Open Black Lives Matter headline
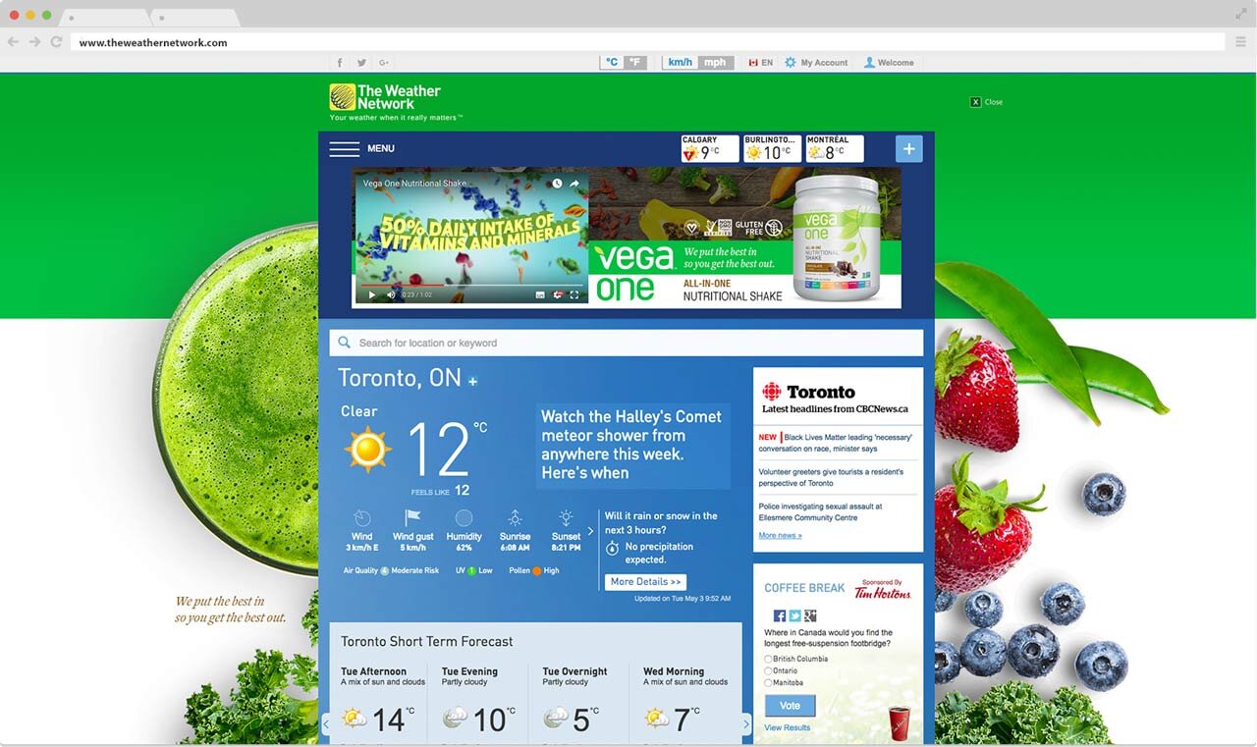This screenshot has width=1257, height=747. pos(836,443)
